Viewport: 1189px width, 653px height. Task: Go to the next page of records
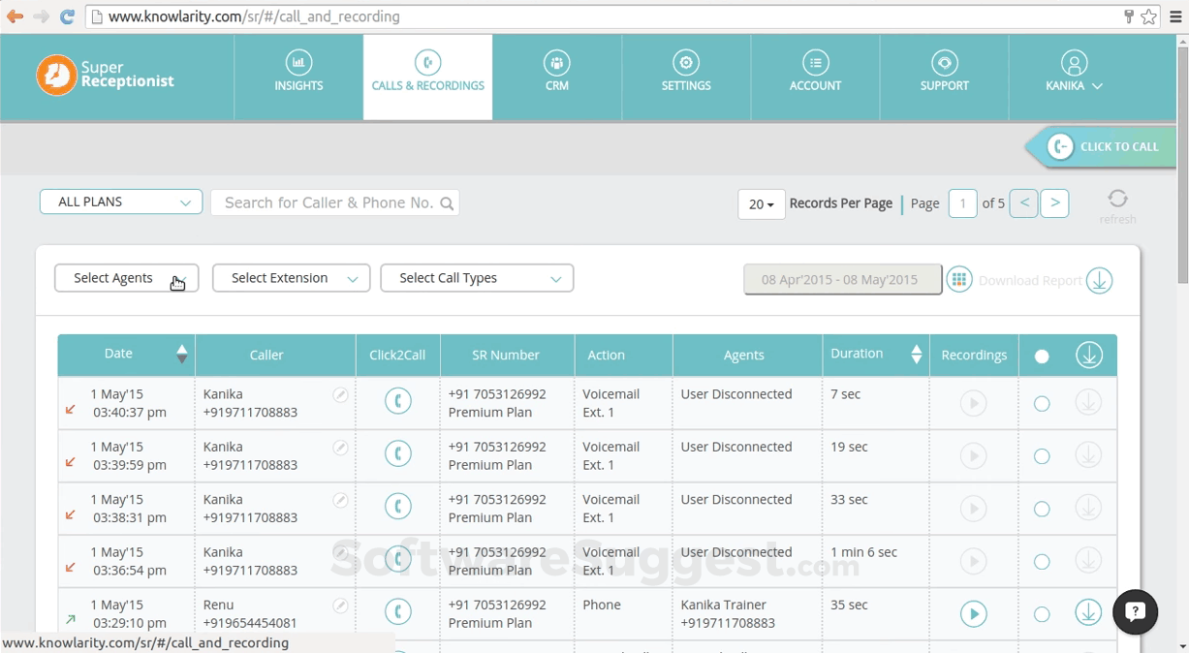click(x=1054, y=203)
